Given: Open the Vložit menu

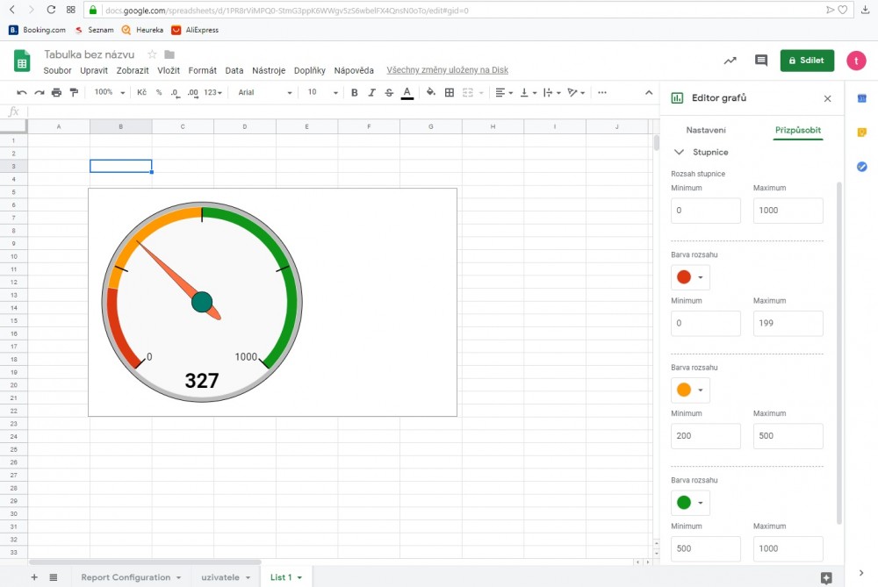Looking at the screenshot, I should point(169,70).
